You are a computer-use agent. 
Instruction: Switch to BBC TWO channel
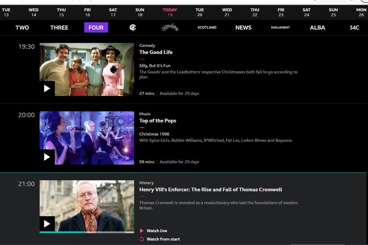coord(22,28)
